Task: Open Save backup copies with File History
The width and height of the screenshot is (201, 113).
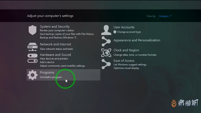Action: click(x=67, y=34)
